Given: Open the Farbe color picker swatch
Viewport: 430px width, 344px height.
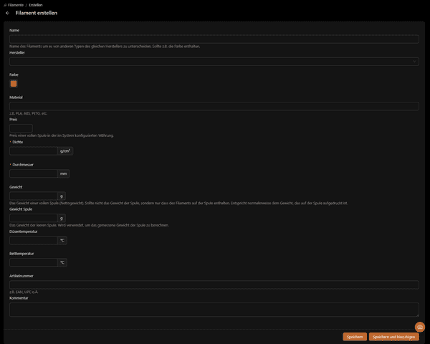Looking at the screenshot, I should 14,83.
